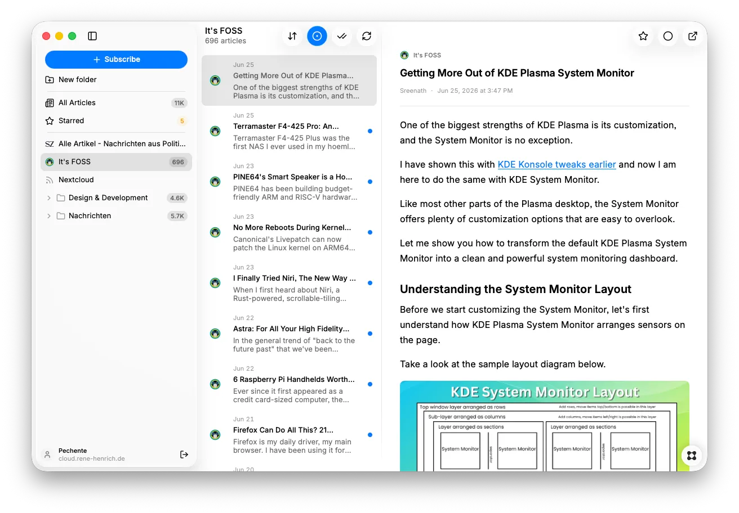Click the Terramaster article unread dot
Image resolution: width=739 pixels, height=513 pixels.
(369, 131)
